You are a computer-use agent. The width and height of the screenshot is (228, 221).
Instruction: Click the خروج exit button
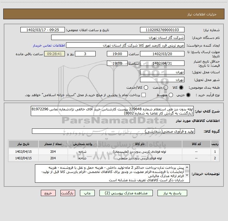48,193
